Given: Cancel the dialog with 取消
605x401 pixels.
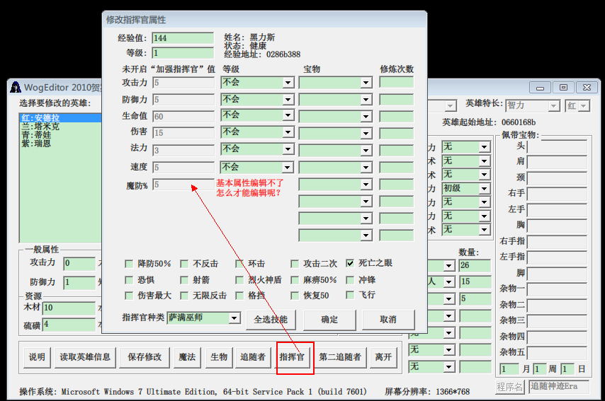Looking at the screenshot, I should pyautogui.click(x=388, y=320).
